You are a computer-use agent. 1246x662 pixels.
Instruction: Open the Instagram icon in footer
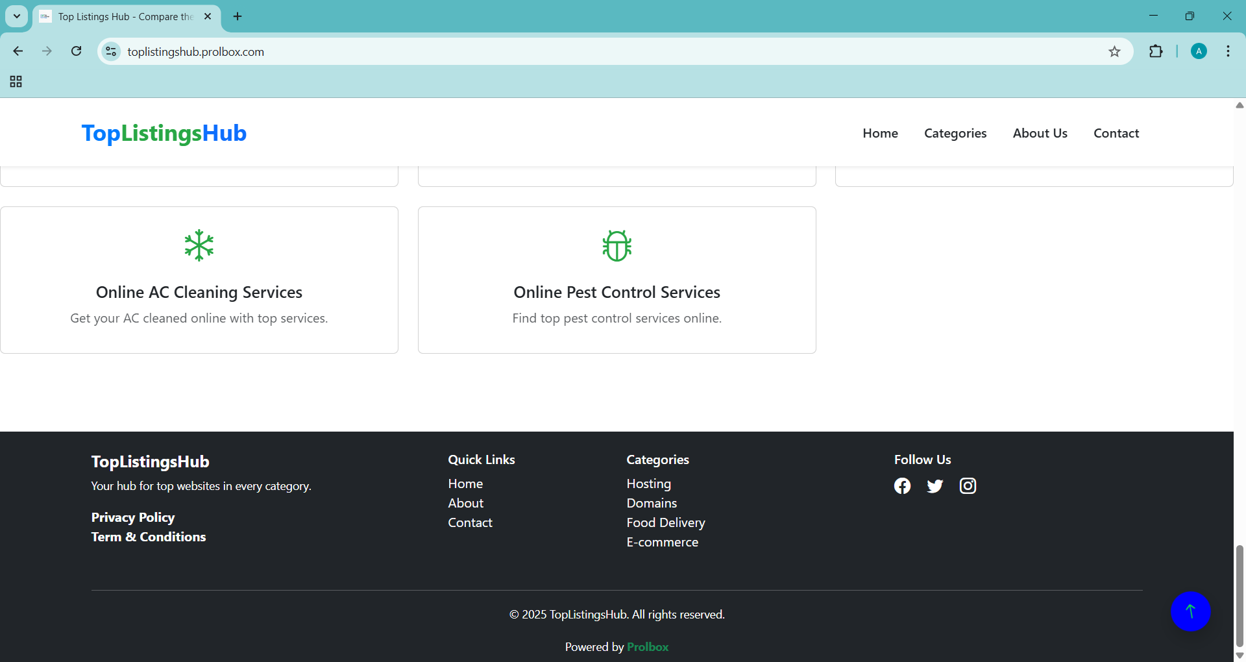(x=968, y=486)
